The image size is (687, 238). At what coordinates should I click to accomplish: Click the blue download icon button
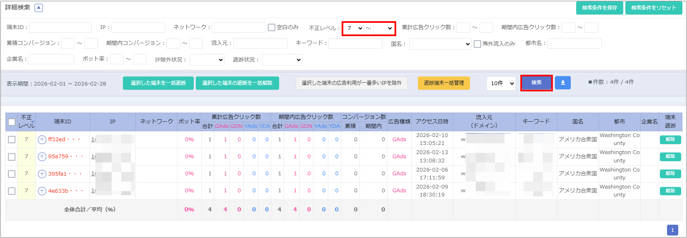click(x=562, y=83)
